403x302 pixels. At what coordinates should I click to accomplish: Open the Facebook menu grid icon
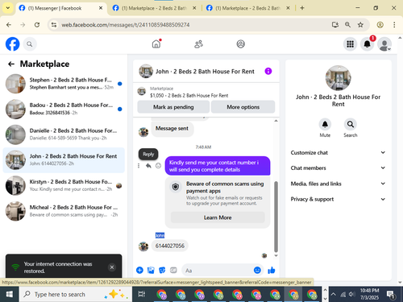[x=350, y=44]
